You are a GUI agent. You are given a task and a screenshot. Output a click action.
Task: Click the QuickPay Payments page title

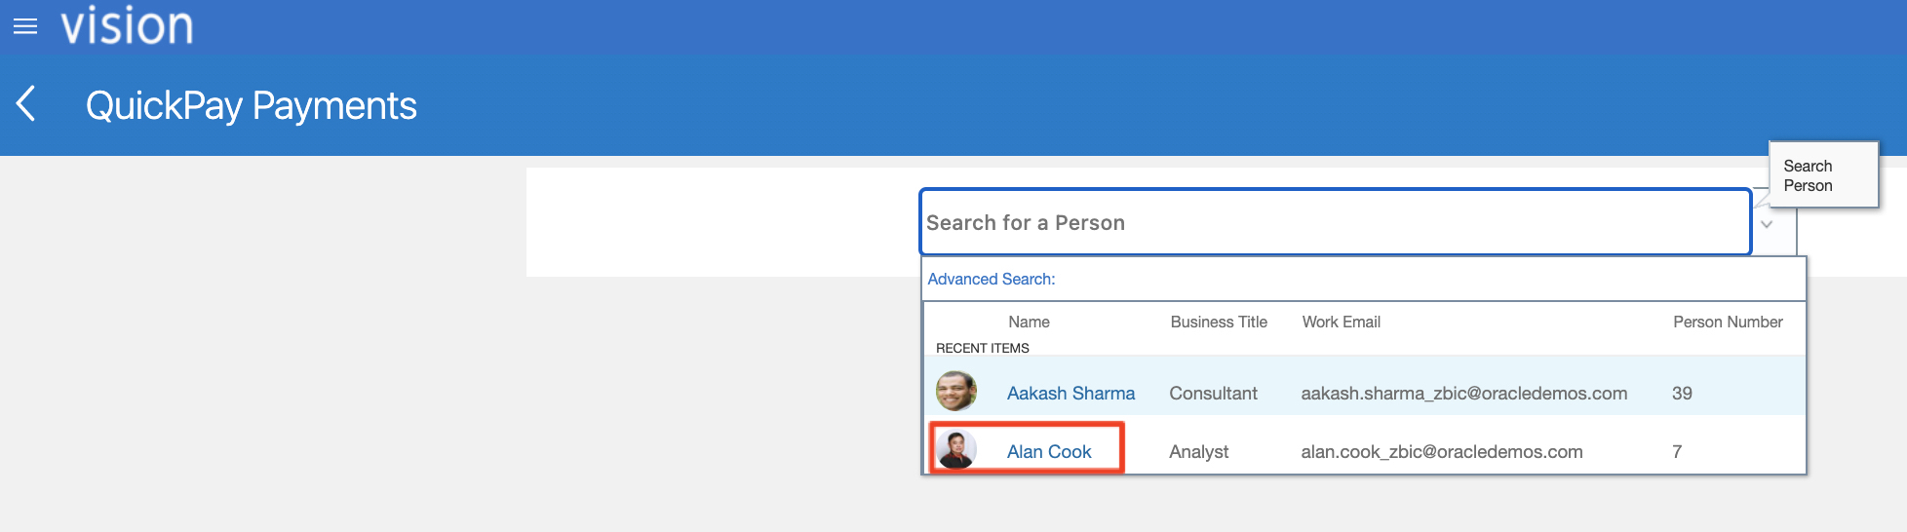coord(251,105)
